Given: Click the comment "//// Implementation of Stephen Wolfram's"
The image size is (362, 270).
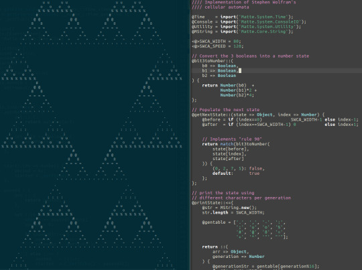Looking at the screenshot, I should (x=243, y=2).
